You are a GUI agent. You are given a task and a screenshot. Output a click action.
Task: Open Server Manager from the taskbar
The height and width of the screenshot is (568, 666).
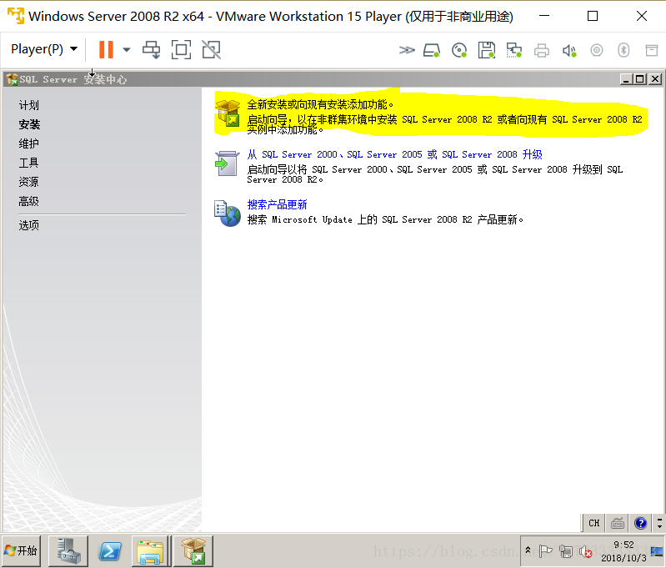click(x=68, y=551)
